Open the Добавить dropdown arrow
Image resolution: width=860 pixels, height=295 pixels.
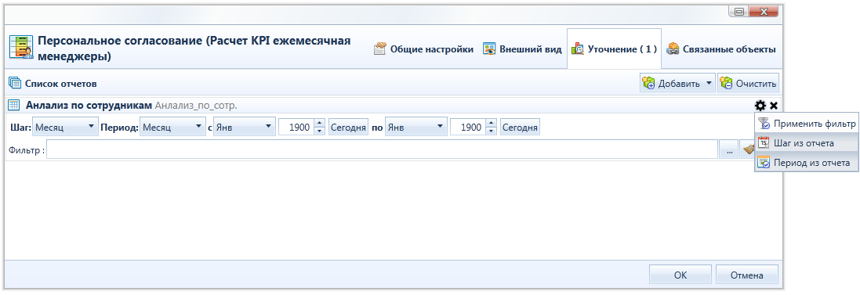click(708, 84)
